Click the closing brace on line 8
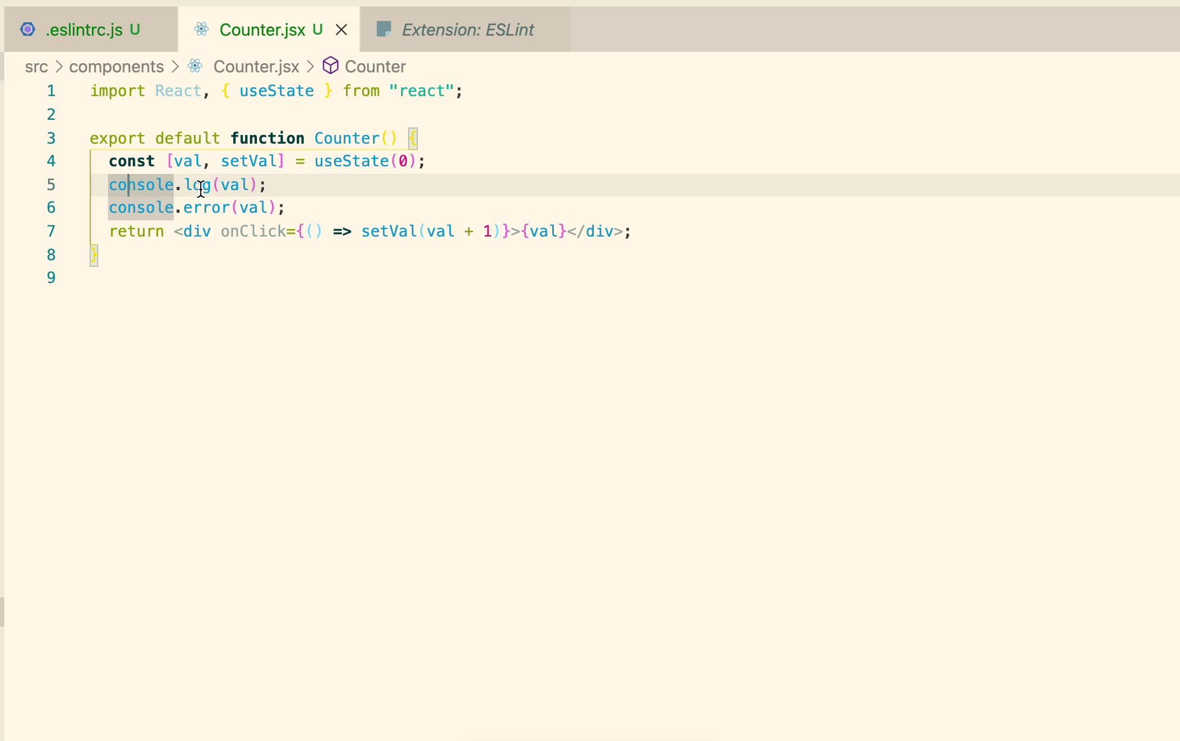1180x741 pixels. coord(93,254)
